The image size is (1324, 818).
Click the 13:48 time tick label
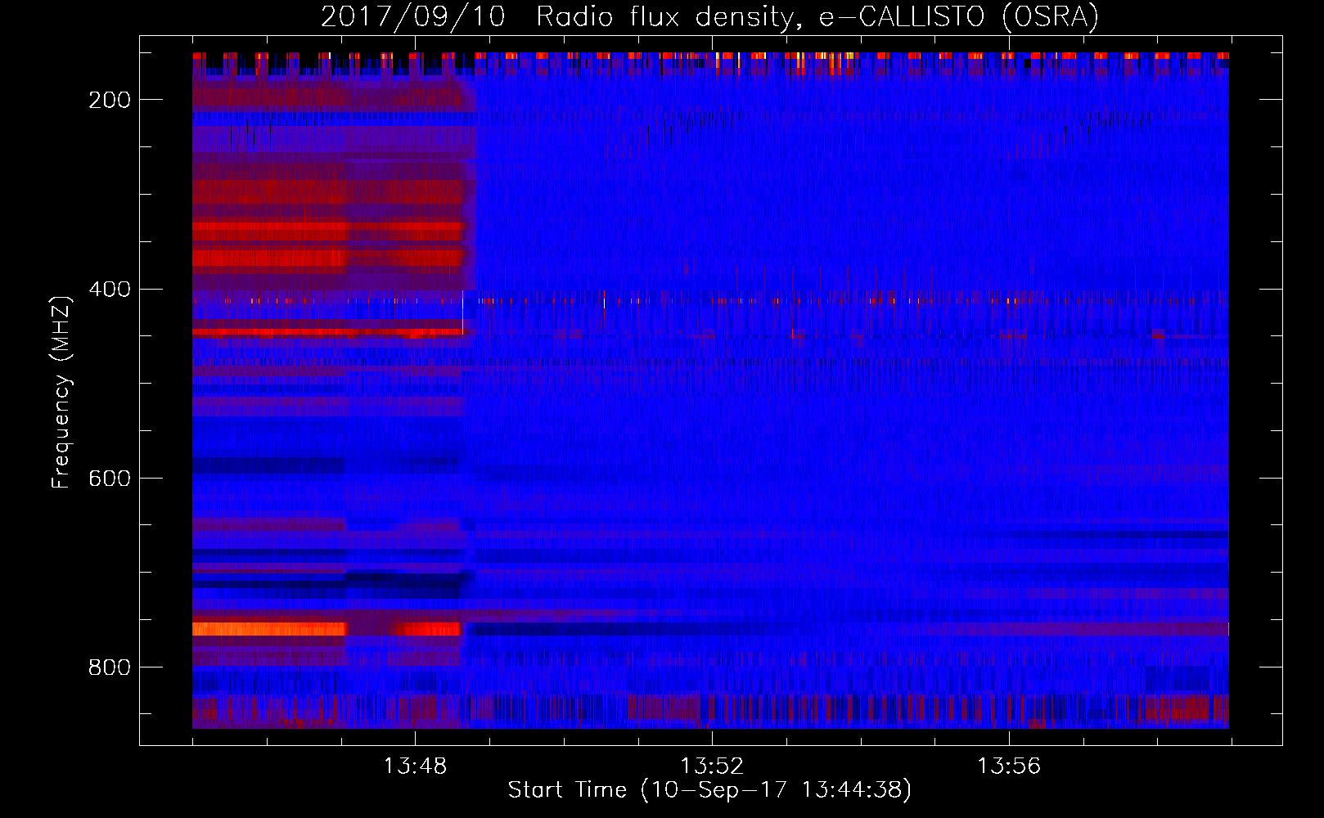[415, 766]
